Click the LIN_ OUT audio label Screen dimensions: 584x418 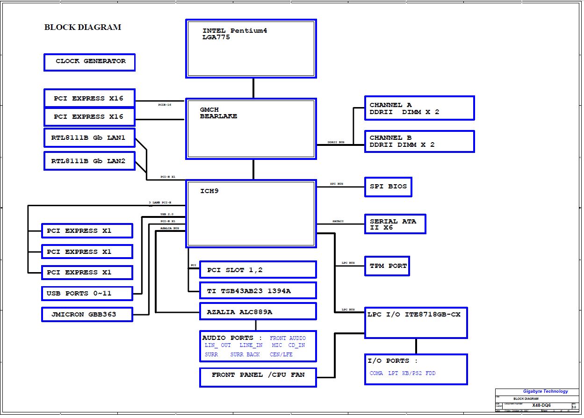[218, 346]
